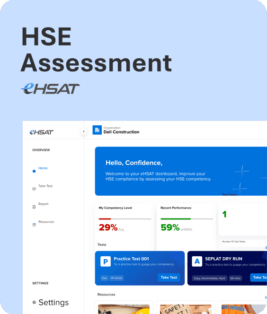
Task: Click the Practice Test 001 'P' icon
Action: point(106,262)
